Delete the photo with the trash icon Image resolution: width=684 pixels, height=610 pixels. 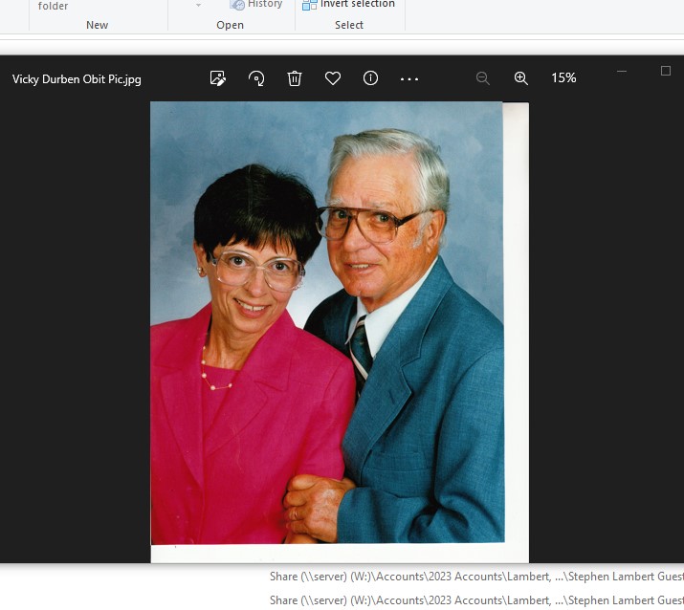pyautogui.click(x=295, y=78)
